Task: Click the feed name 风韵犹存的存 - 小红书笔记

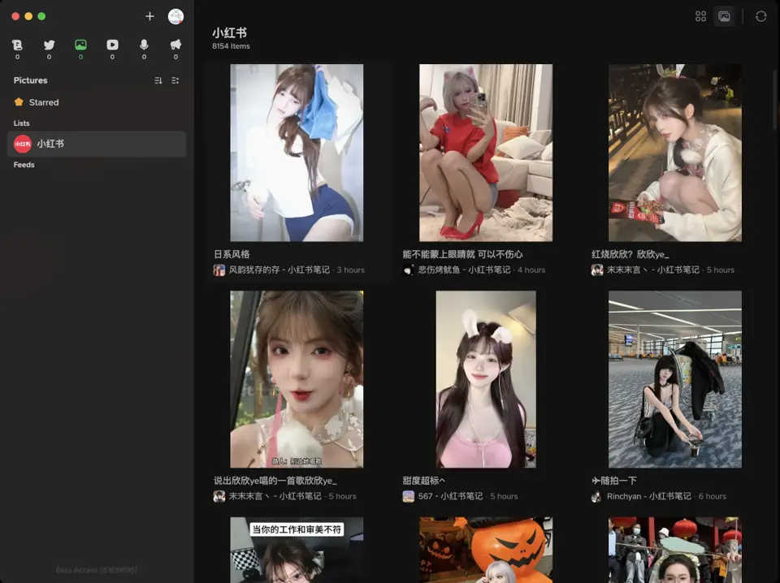Action: (x=279, y=270)
